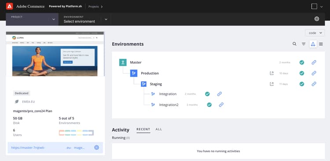
Task: Open the Staging environment
Action: tap(156, 84)
